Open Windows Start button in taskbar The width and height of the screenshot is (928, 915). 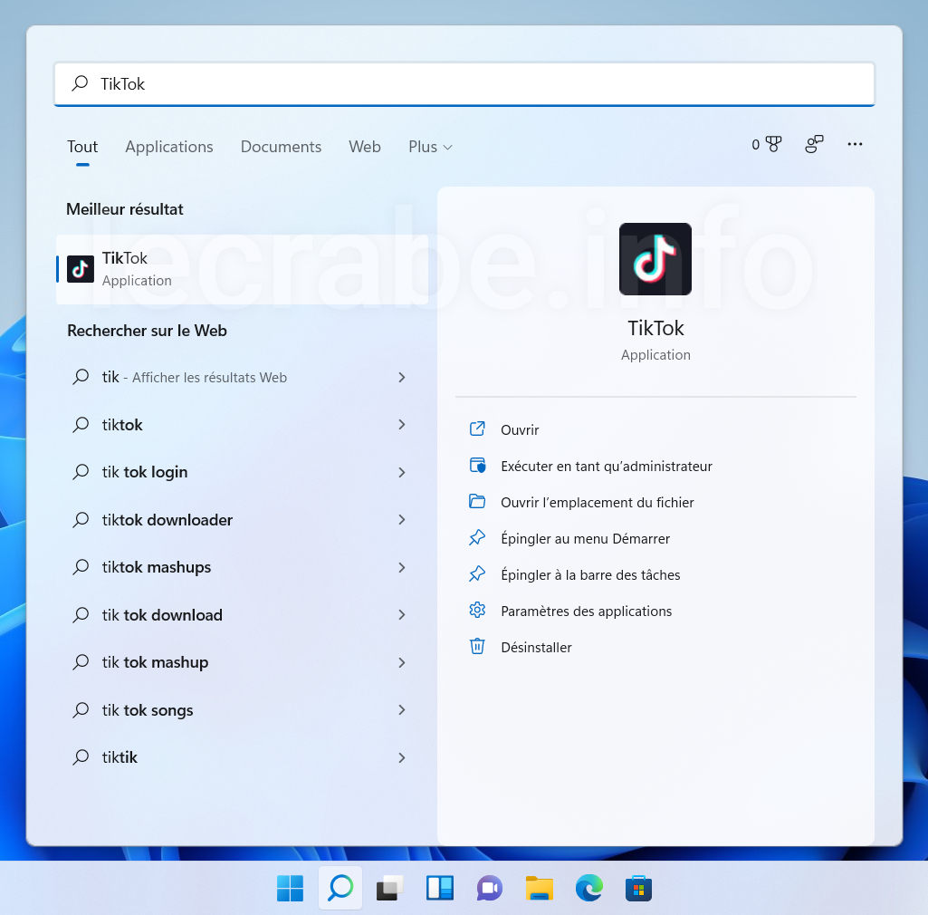tap(290, 889)
